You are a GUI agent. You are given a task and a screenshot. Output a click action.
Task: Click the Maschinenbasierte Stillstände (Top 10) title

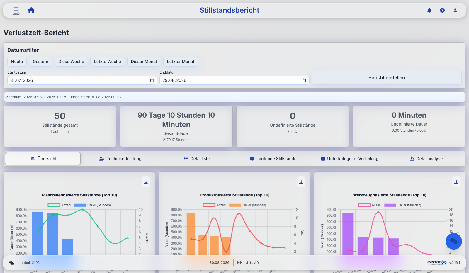point(79,195)
